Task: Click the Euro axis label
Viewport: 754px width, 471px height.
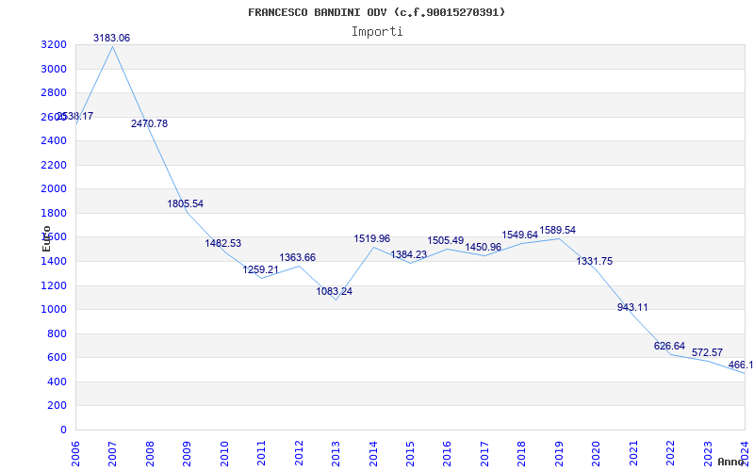Action: [46, 238]
